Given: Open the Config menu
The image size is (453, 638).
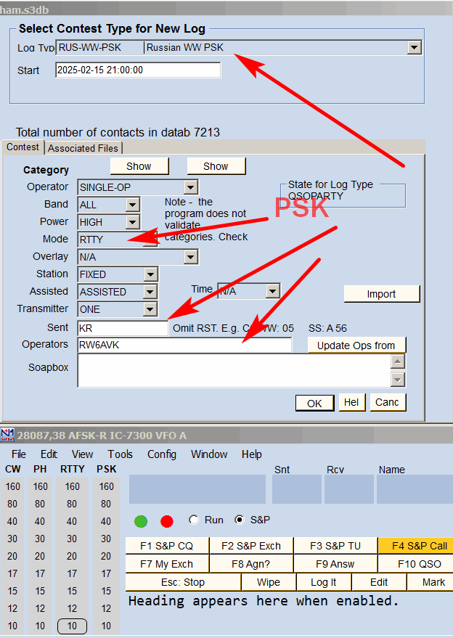Looking at the screenshot, I should pyautogui.click(x=161, y=454).
